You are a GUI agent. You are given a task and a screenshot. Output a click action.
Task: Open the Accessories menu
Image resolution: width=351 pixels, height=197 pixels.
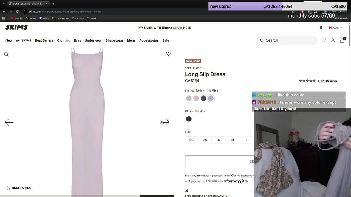(x=149, y=40)
